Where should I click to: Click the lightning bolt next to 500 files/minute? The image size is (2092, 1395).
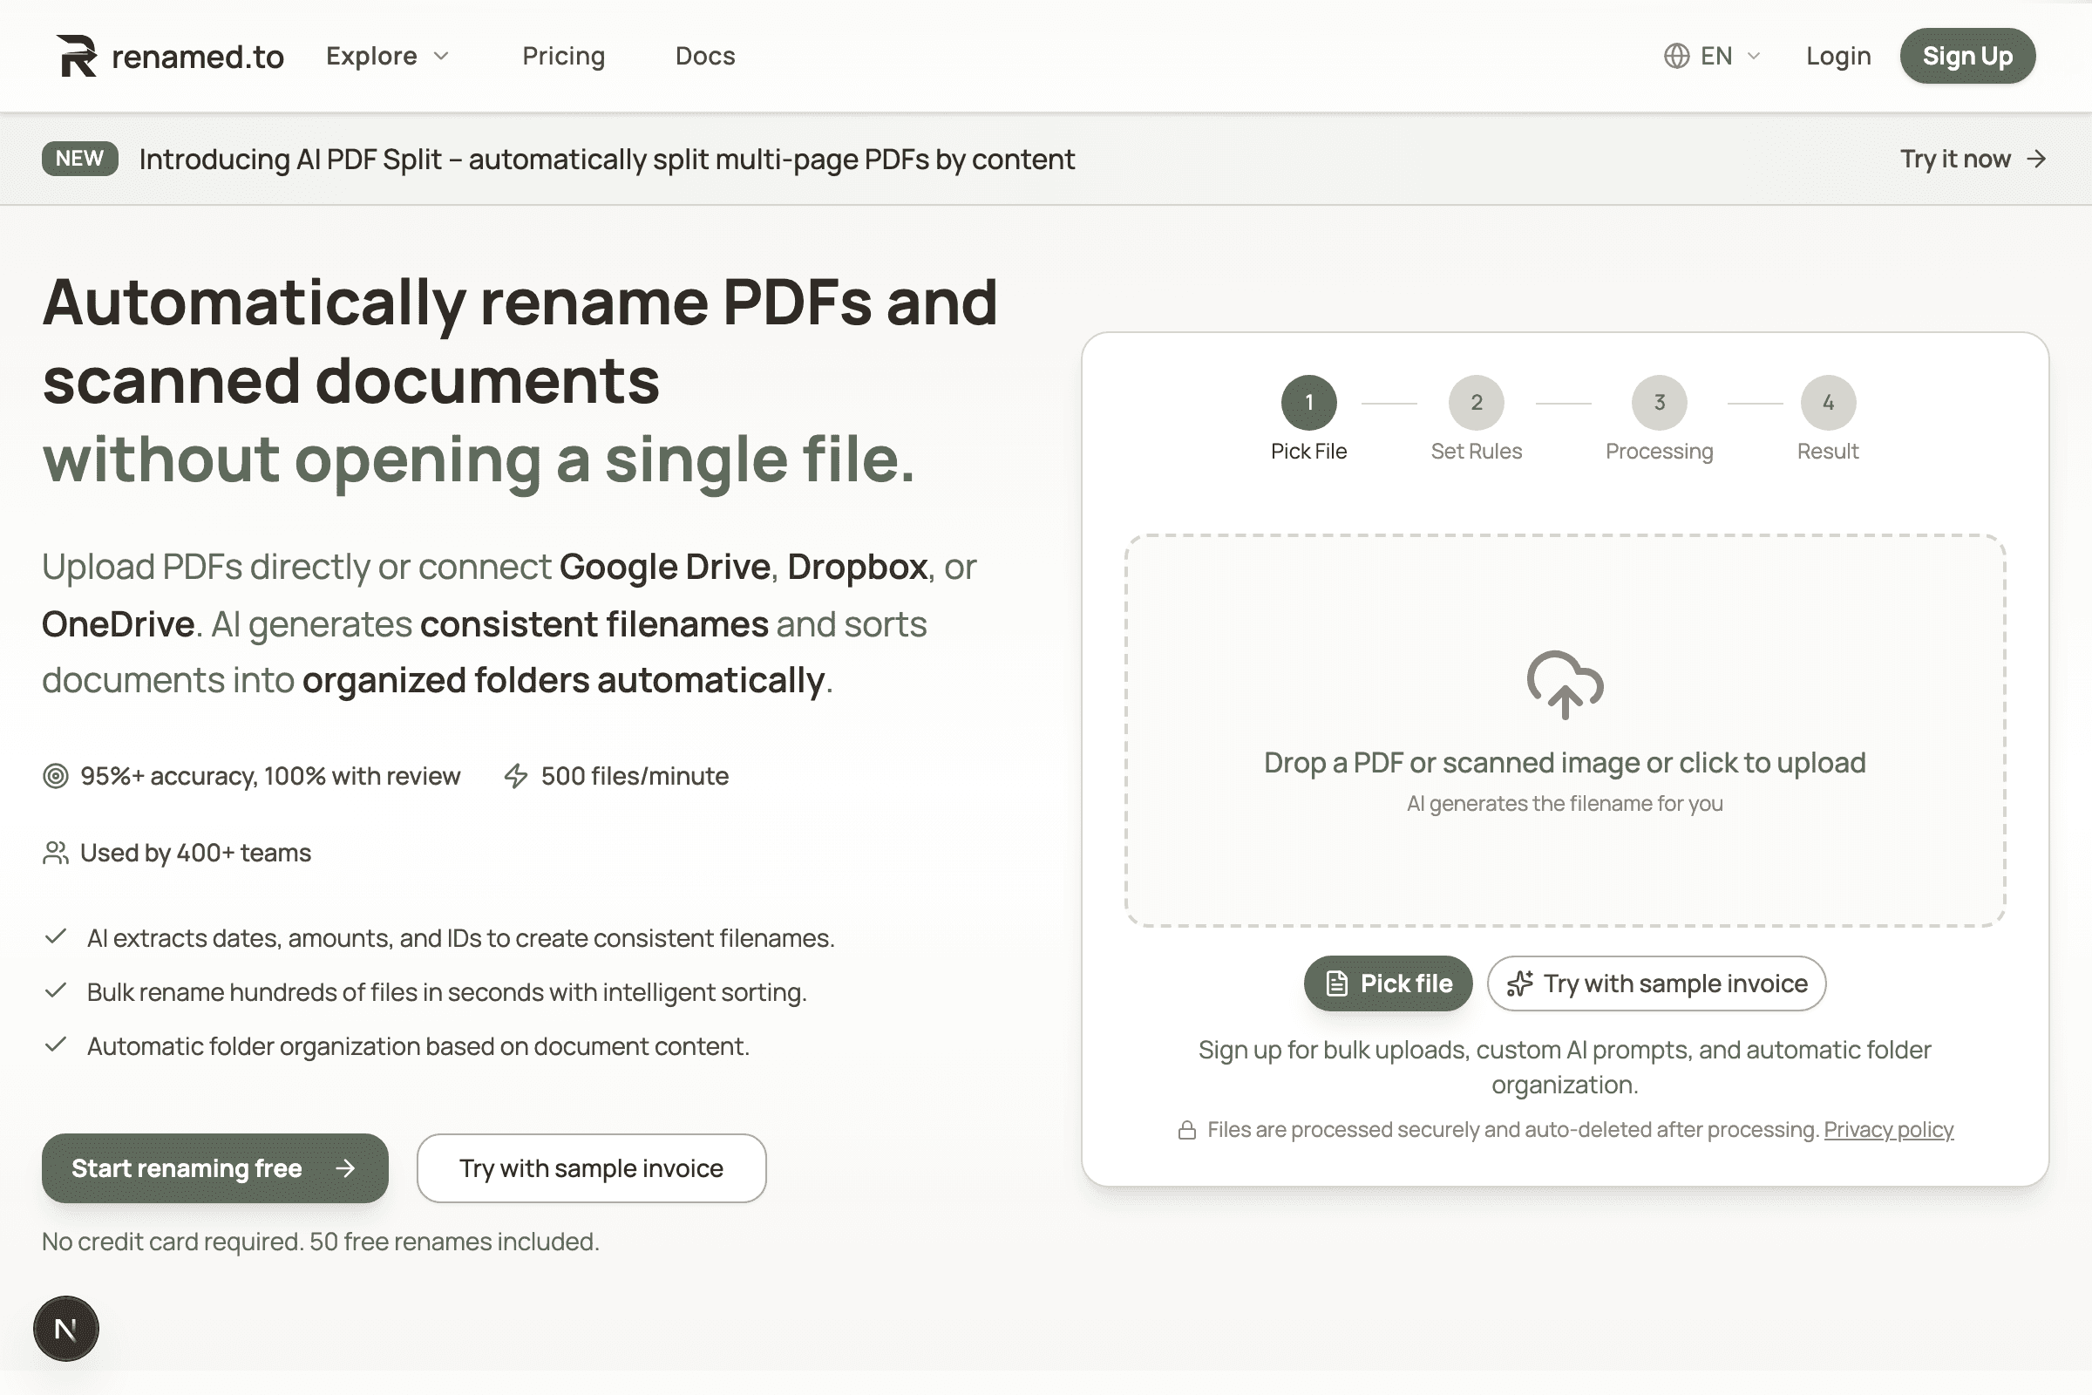[x=517, y=775]
